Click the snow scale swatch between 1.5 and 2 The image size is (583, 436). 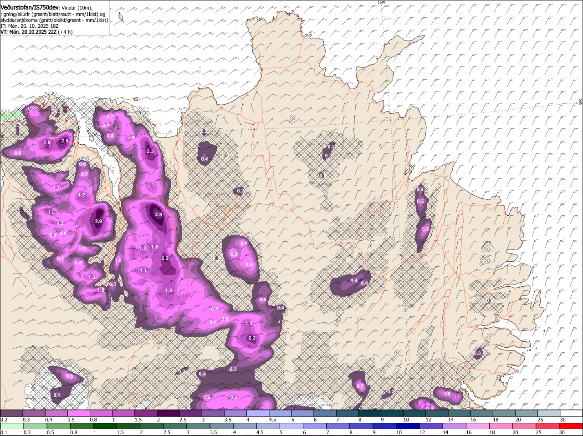tap(147, 413)
